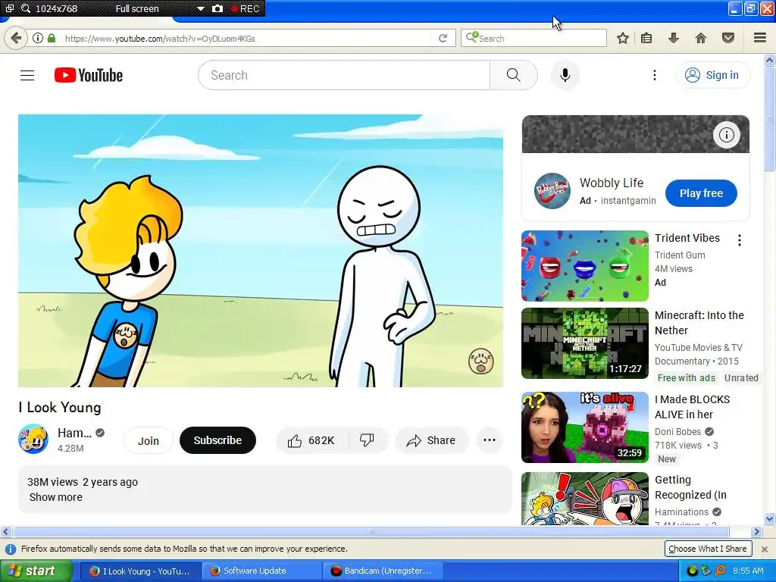776x582 pixels.
Task: Click the system tray clock 8:55 AM
Action: (x=748, y=571)
